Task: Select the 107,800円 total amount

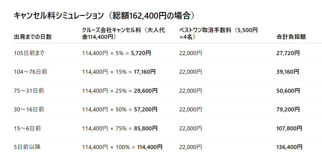Action: [x=289, y=128]
